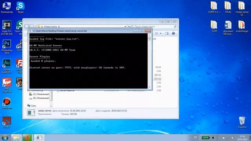Click the console window's scroll down arrow
Screen dimensions: 251x141
(149, 87)
